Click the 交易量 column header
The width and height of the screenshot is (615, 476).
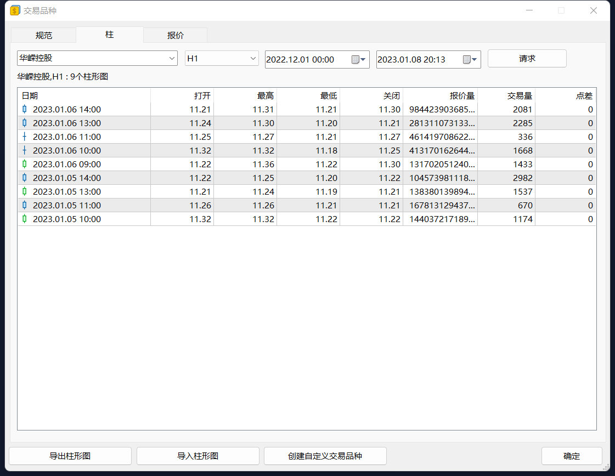pos(519,95)
